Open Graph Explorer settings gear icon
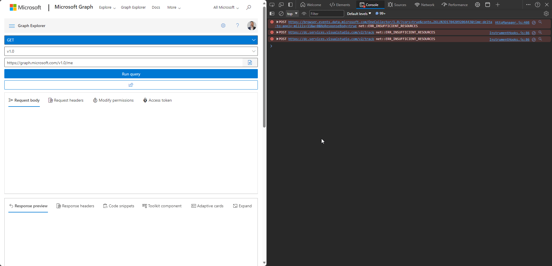Image resolution: width=552 pixels, height=266 pixels. click(x=223, y=26)
